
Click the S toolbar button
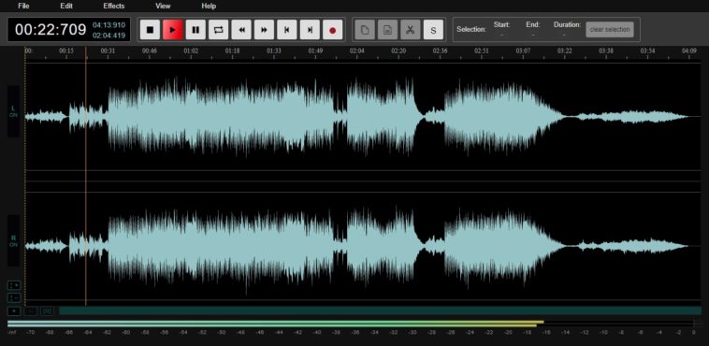click(433, 30)
